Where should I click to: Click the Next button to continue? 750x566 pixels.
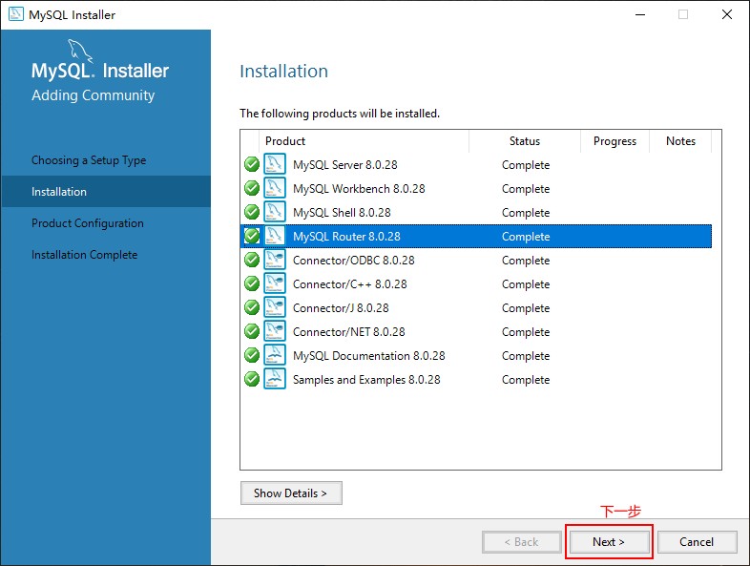609,541
